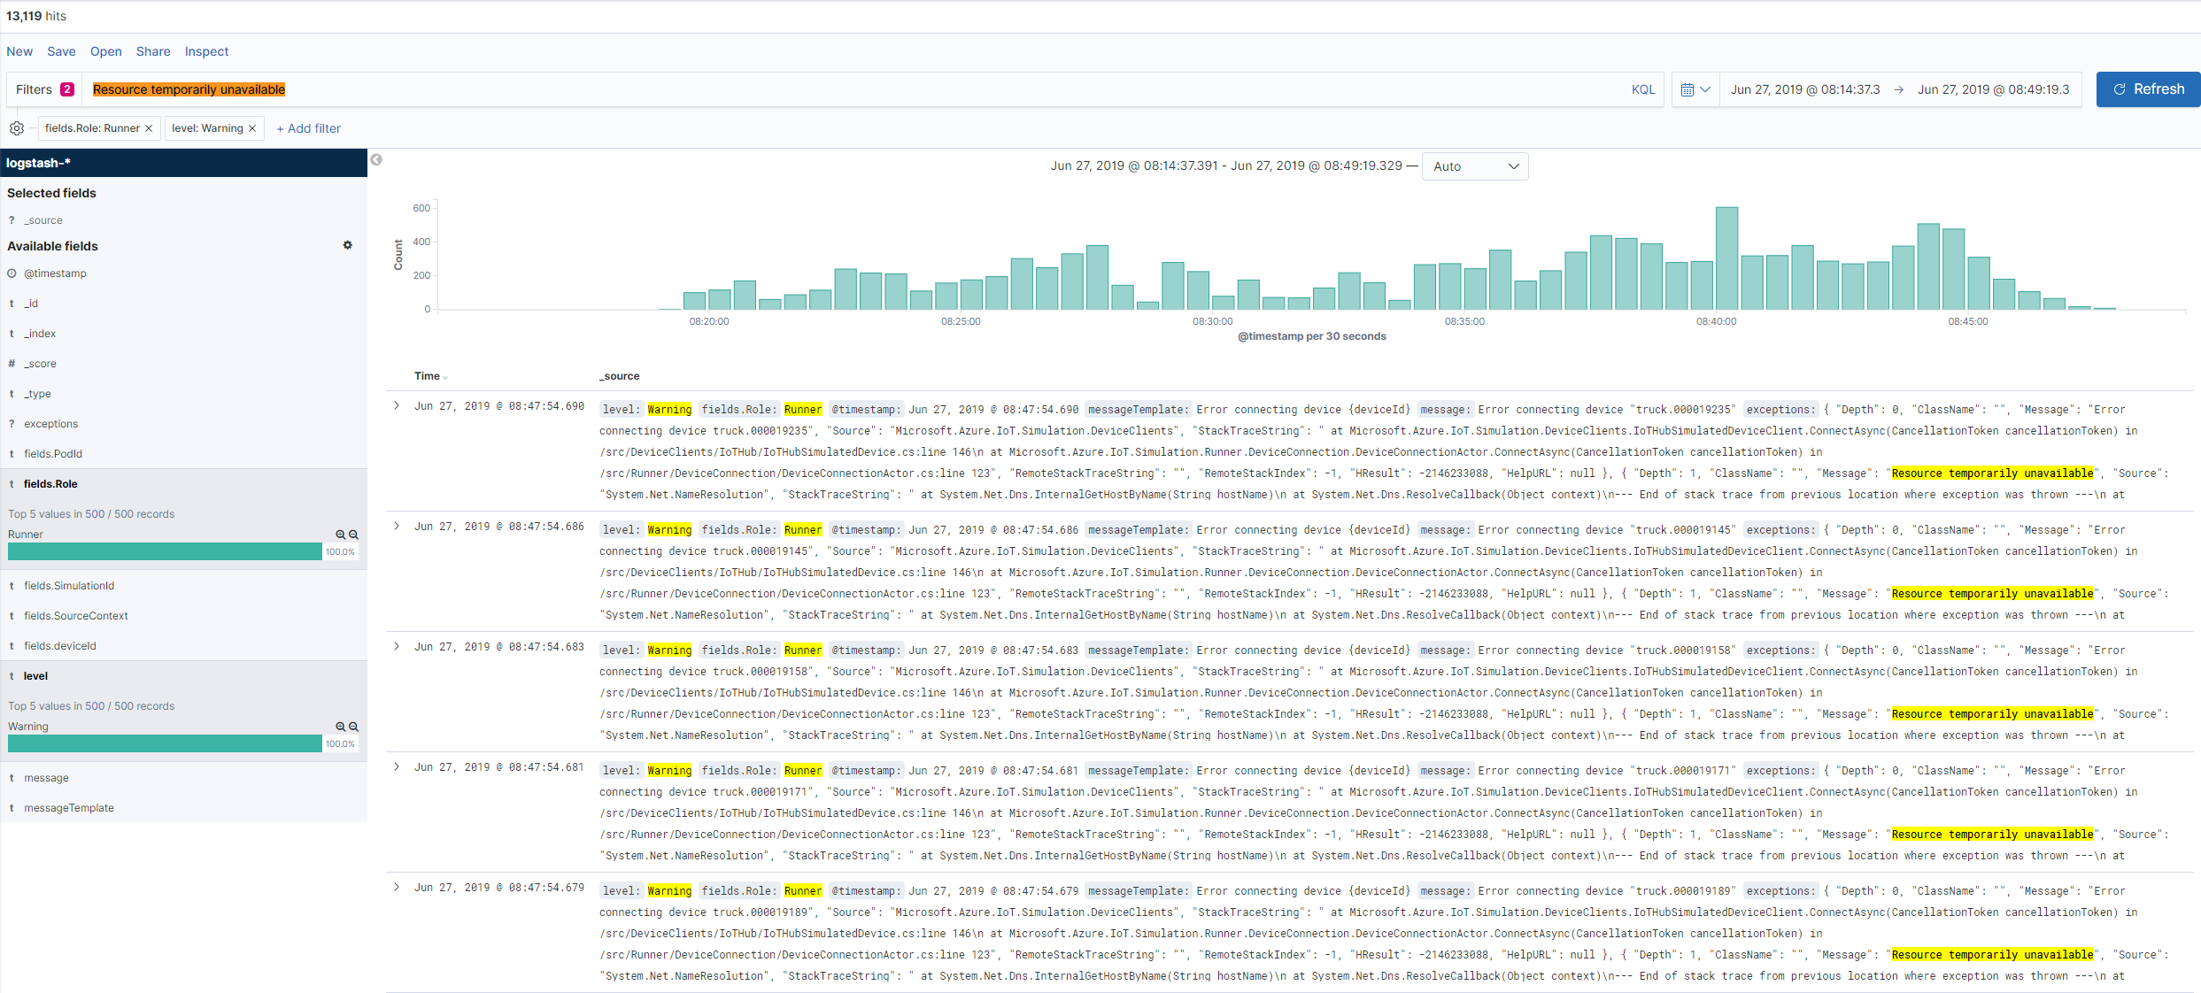This screenshot has width=2201, height=993.
Task: Open the Share menu item
Action: pyautogui.click(x=152, y=51)
